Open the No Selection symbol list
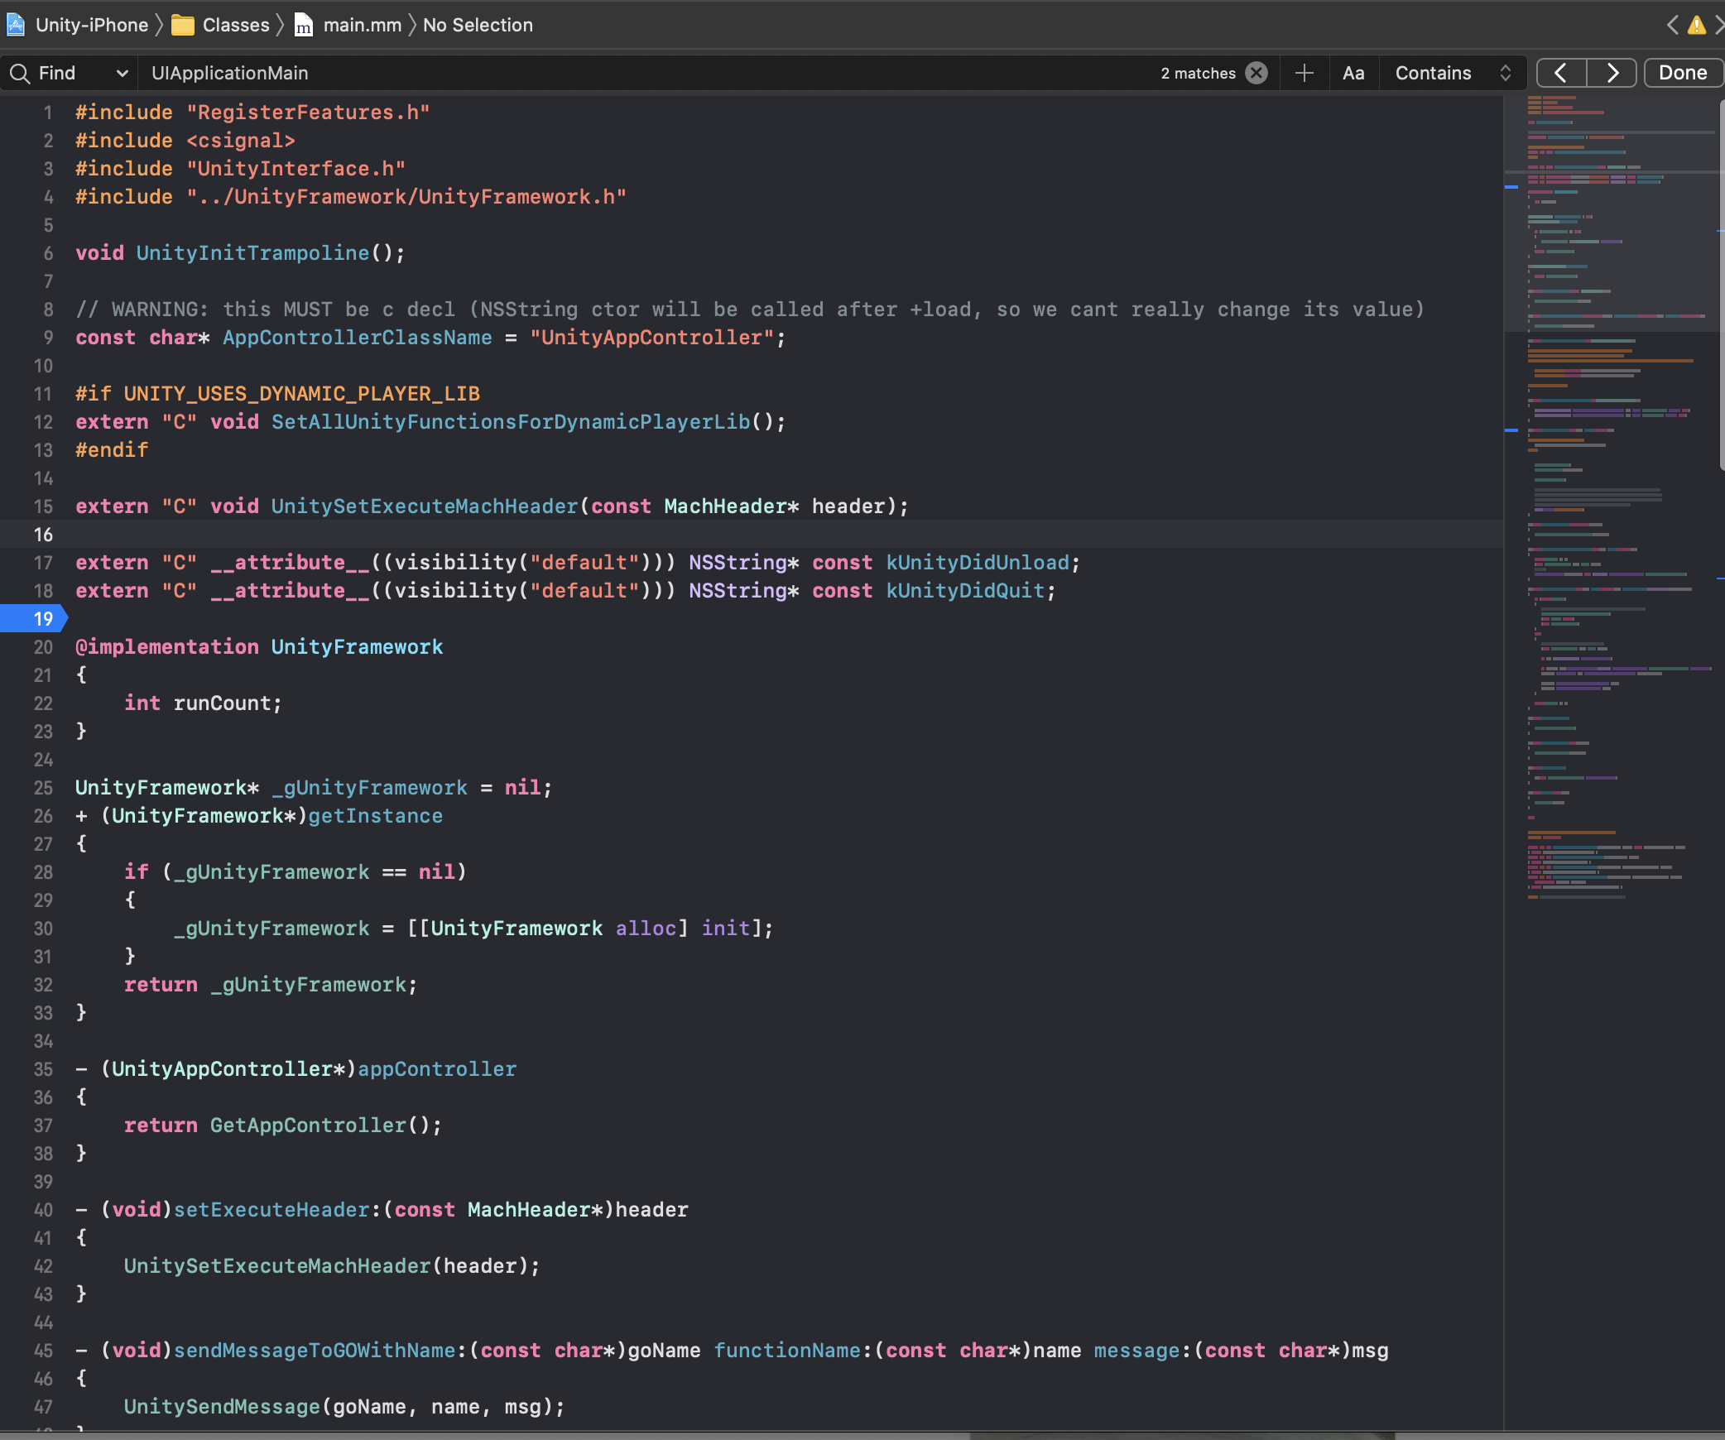 pyautogui.click(x=478, y=25)
